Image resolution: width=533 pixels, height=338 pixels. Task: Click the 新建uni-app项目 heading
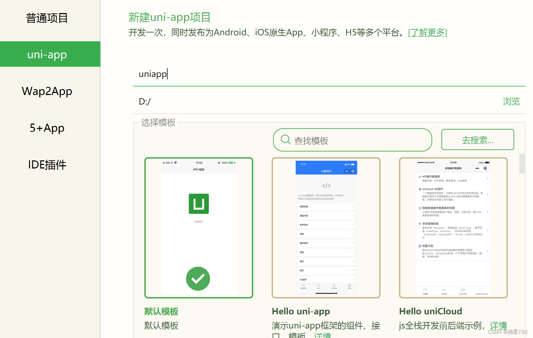(169, 17)
